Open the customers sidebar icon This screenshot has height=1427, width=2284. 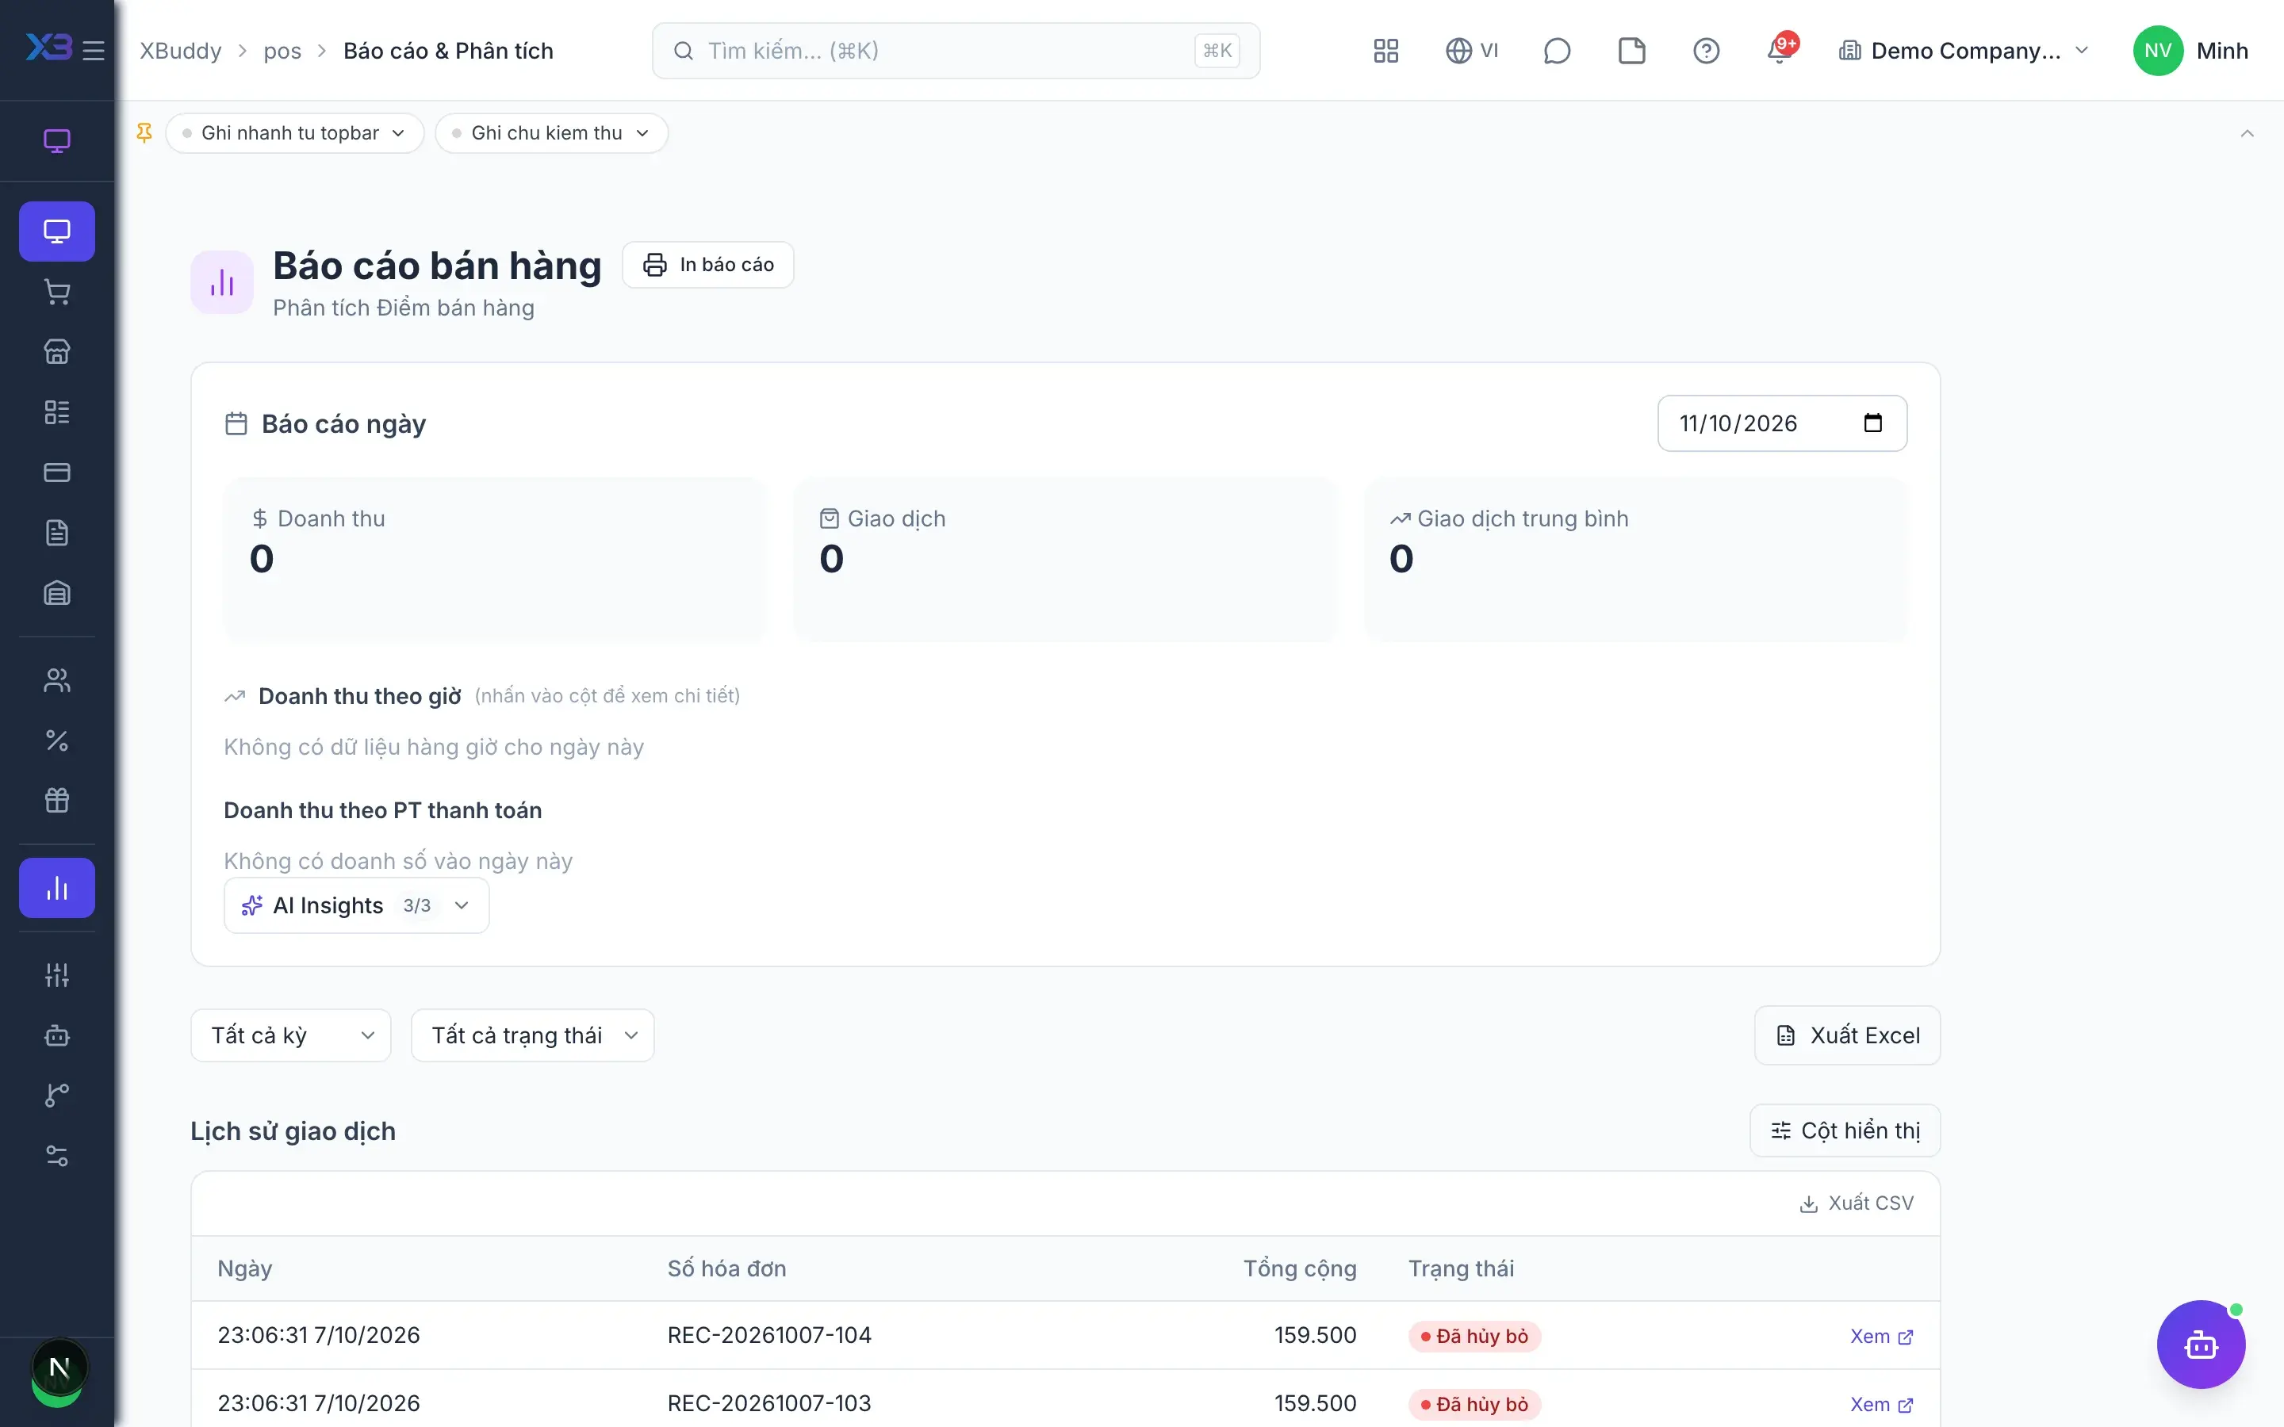(x=56, y=680)
